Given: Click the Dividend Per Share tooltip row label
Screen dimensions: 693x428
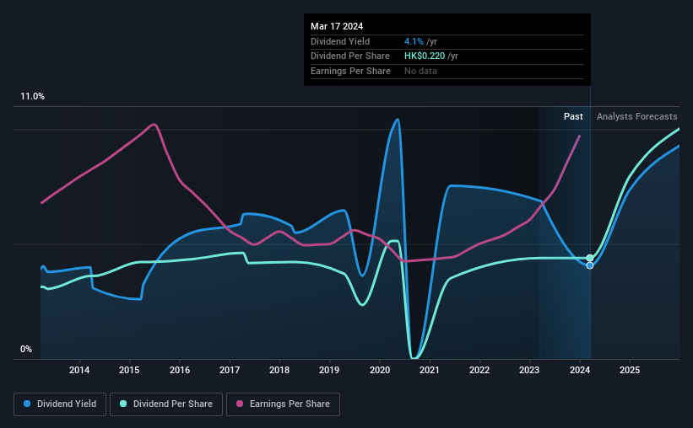Looking at the screenshot, I should (350, 56).
